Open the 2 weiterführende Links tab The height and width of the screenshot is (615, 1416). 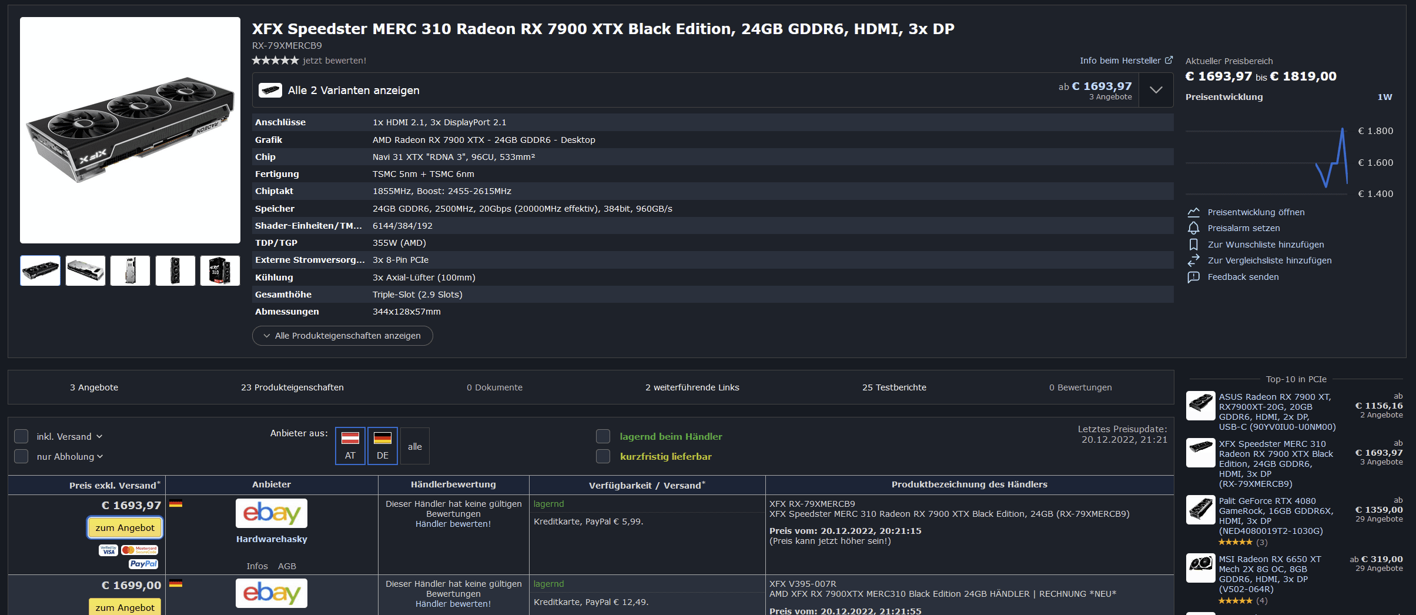692,387
